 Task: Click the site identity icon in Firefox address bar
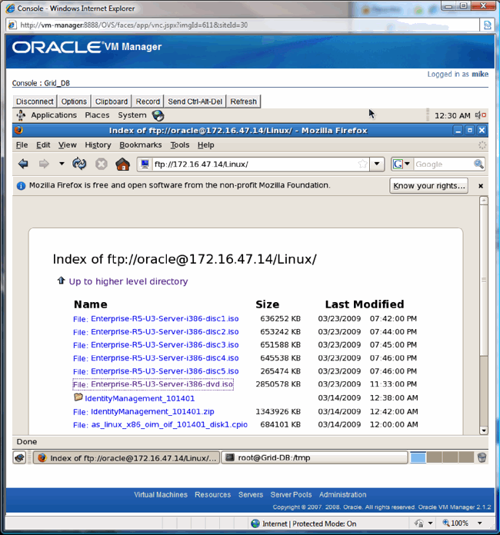tap(145, 164)
